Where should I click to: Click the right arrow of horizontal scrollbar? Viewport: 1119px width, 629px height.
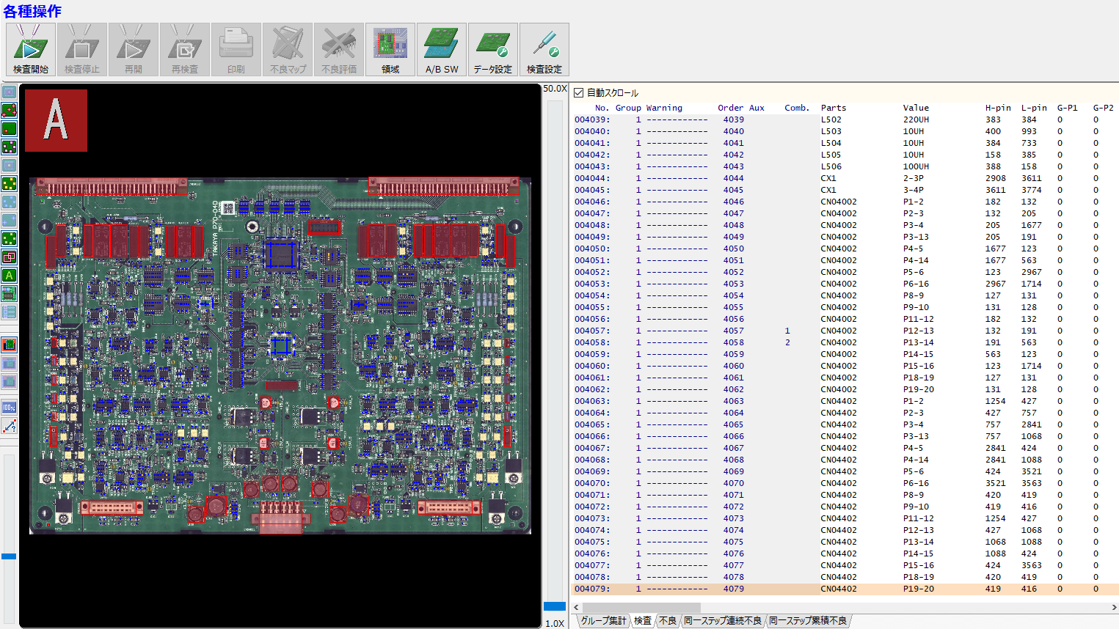click(1113, 607)
